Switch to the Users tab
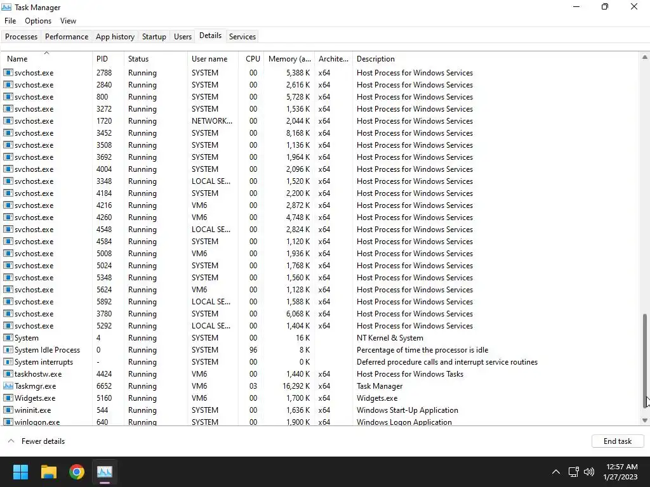The width and height of the screenshot is (650, 487). (x=183, y=36)
